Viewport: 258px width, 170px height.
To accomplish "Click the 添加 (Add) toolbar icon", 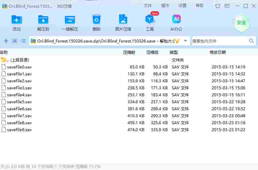I will tap(17, 20).
